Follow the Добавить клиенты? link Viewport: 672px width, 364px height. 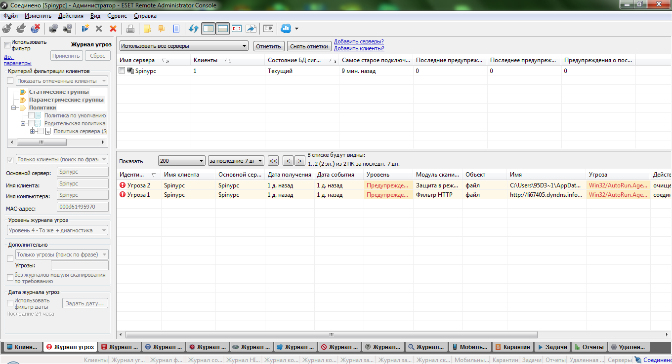tap(359, 48)
